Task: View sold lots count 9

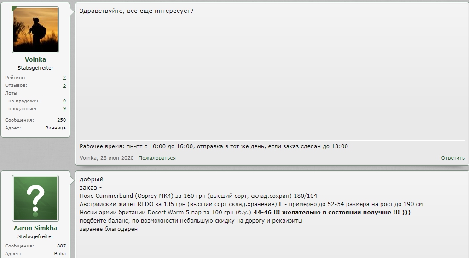Action: click(64, 109)
